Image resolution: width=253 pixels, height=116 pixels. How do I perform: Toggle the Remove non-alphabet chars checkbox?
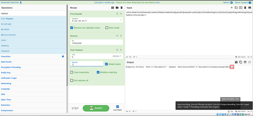[72, 28]
